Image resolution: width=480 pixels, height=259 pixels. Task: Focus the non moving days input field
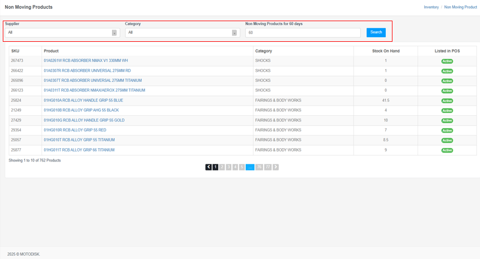point(303,33)
